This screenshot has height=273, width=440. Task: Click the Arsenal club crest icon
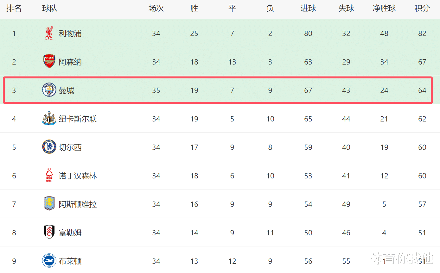coord(49,62)
